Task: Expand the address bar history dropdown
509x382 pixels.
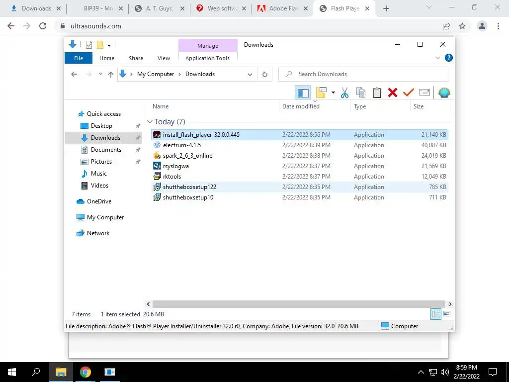Action: coord(250,75)
